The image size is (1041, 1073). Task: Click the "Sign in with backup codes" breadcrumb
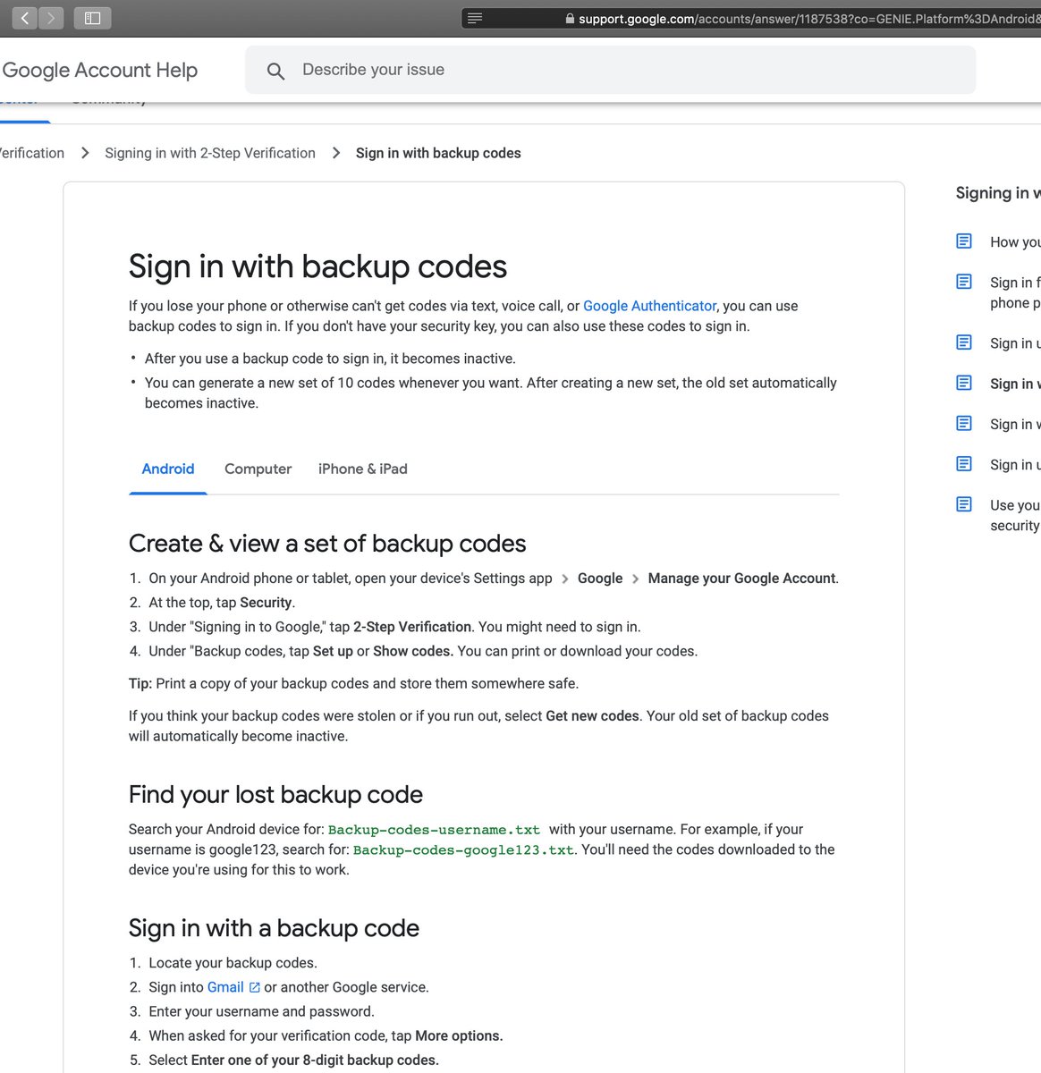click(438, 153)
